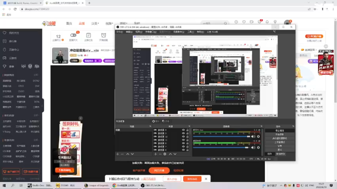Open streamer task clipboard icon
The height and width of the screenshot is (189, 337).
[88, 35]
